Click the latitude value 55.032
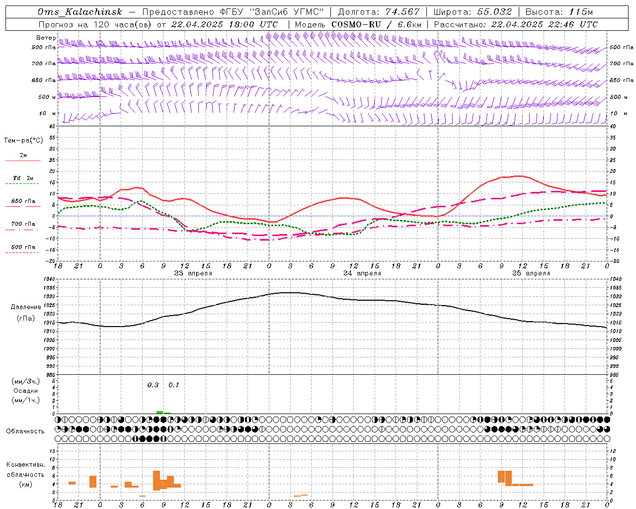636x509 pixels. tap(494, 12)
